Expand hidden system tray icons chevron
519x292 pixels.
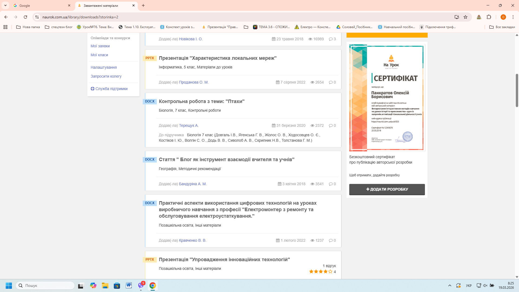pos(450,286)
